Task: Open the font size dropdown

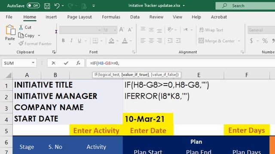Action: tap(115, 30)
